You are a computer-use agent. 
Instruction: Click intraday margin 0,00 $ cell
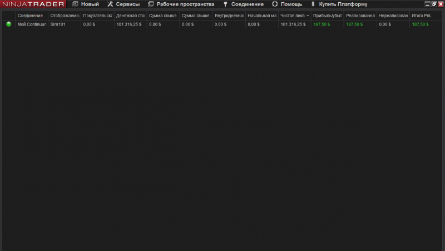[x=229, y=24]
